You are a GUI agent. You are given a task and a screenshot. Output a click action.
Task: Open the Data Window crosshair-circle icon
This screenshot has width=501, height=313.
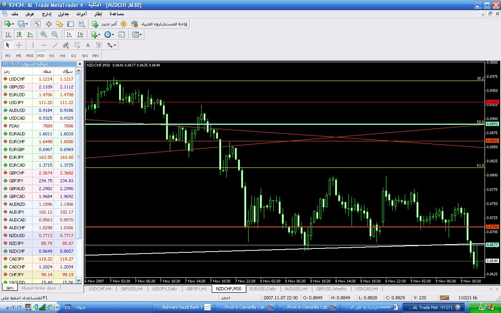pyautogui.click(x=49, y=24)
